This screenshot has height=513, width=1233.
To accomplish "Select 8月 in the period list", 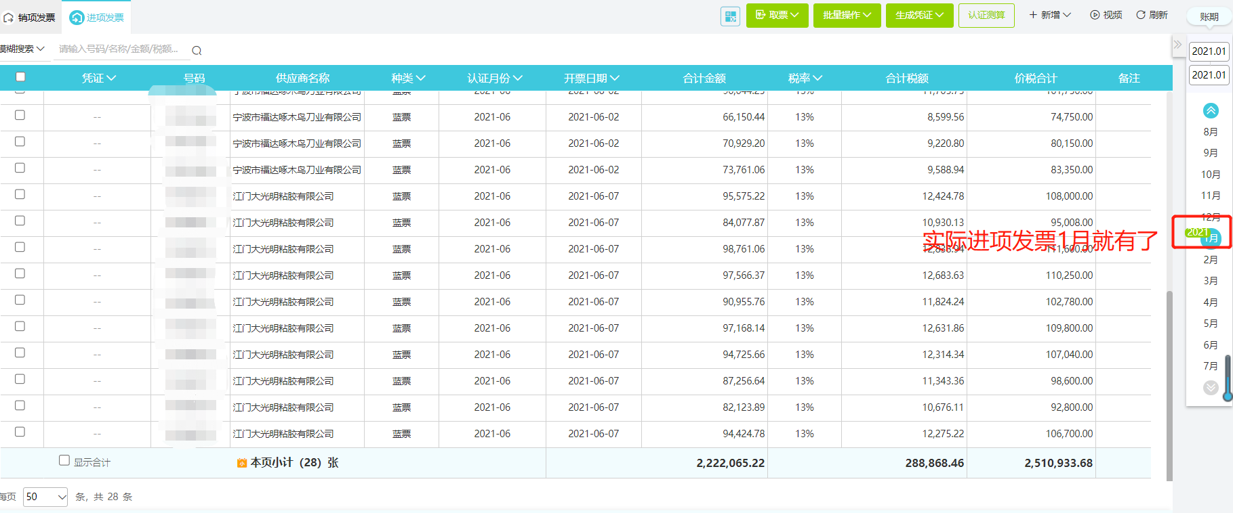I will (1211, 132).
